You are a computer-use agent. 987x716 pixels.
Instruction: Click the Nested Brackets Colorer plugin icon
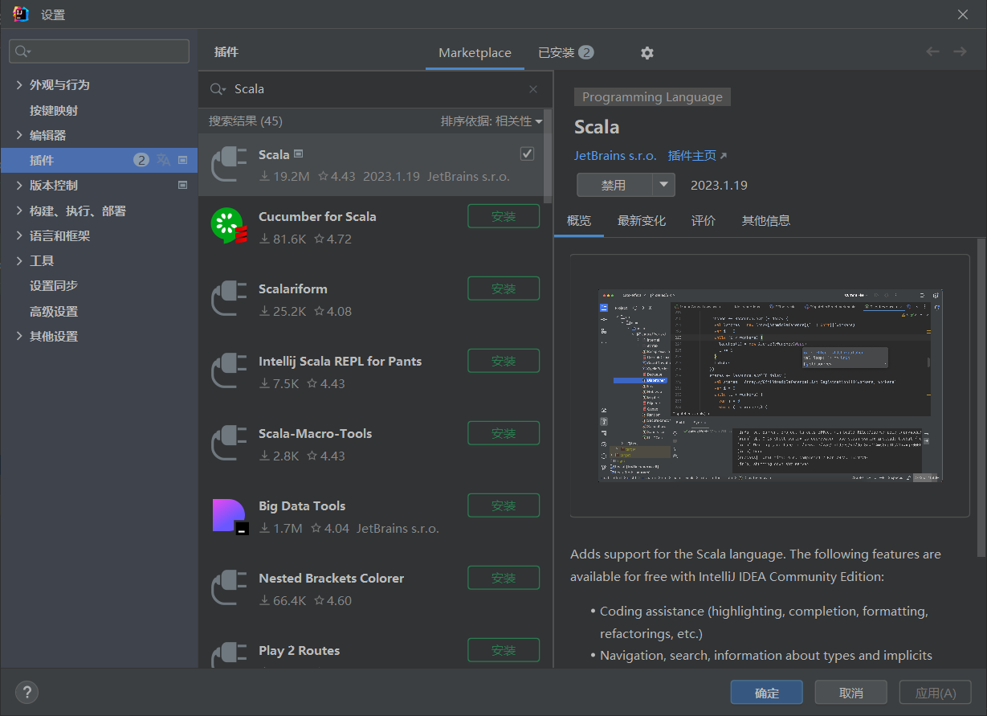tap(229, 587)
